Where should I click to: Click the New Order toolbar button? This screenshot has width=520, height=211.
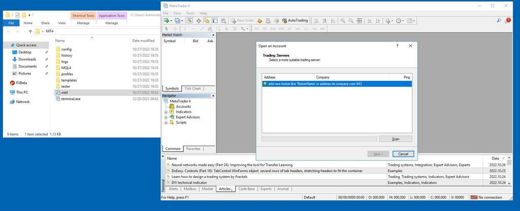point(242,20)
